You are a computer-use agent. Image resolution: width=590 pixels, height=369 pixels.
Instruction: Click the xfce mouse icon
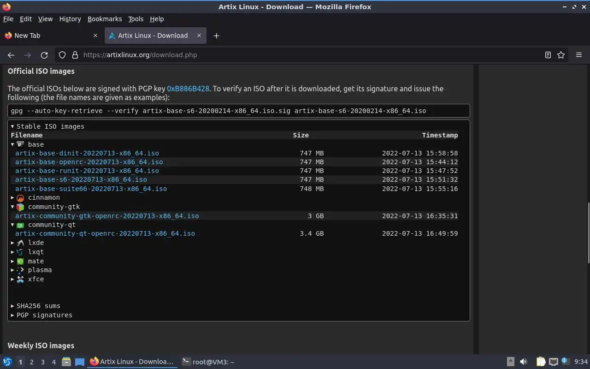click(20, 279)
